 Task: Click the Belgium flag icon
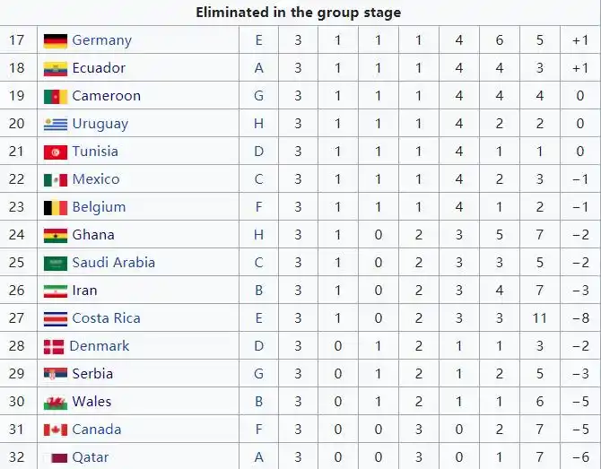pos(56,208)
